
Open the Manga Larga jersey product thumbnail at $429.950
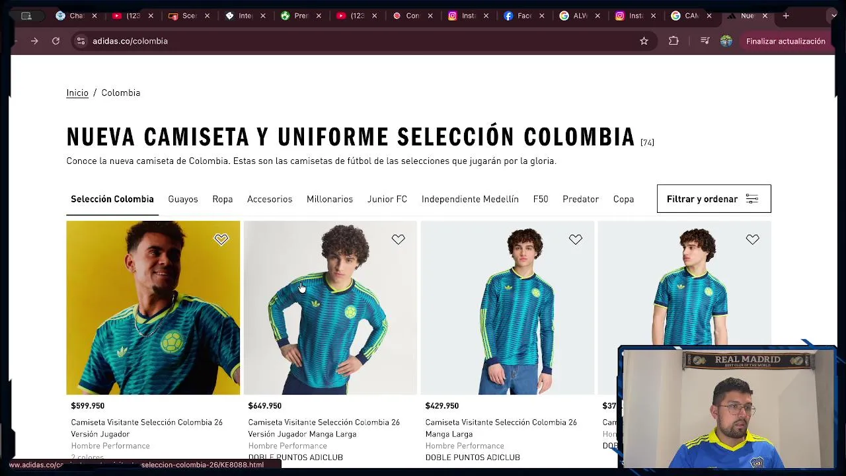click(508, 307)
